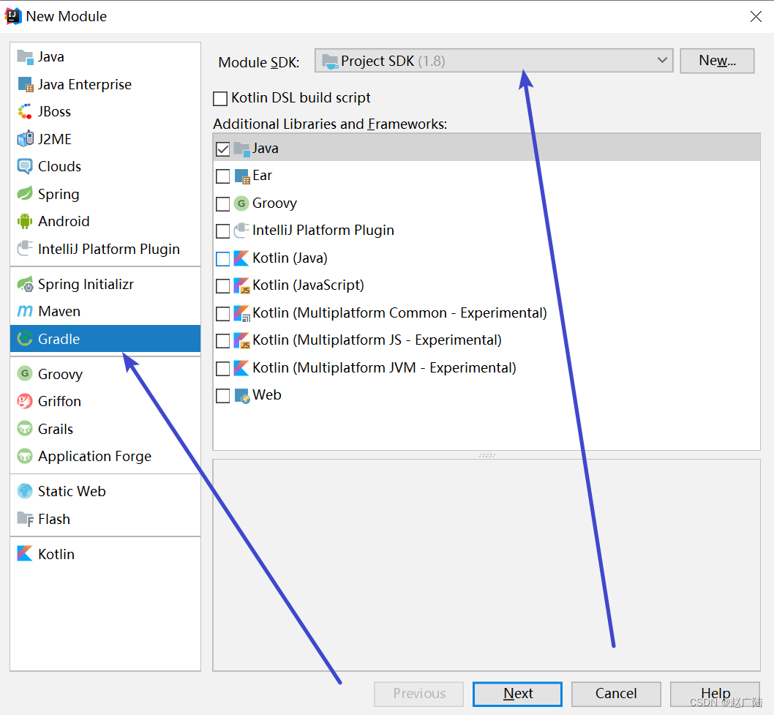Click the Ear framework icon
This screenshot has height=715, width=774.
click(x=242, y=176)
